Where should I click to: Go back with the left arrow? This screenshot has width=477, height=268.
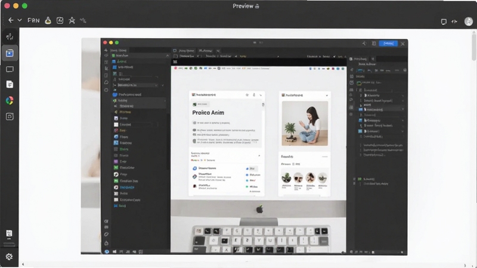pyautogui.click(x=11, y=20)
